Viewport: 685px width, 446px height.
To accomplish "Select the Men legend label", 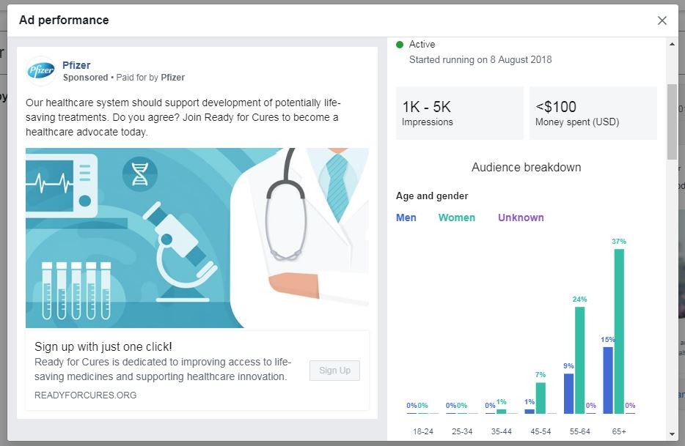I will pyautogui.click(x=406, y=218).
